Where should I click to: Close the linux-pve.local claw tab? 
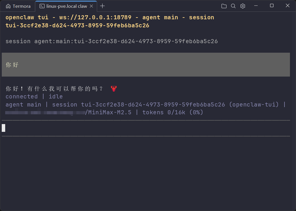point(91,5)
